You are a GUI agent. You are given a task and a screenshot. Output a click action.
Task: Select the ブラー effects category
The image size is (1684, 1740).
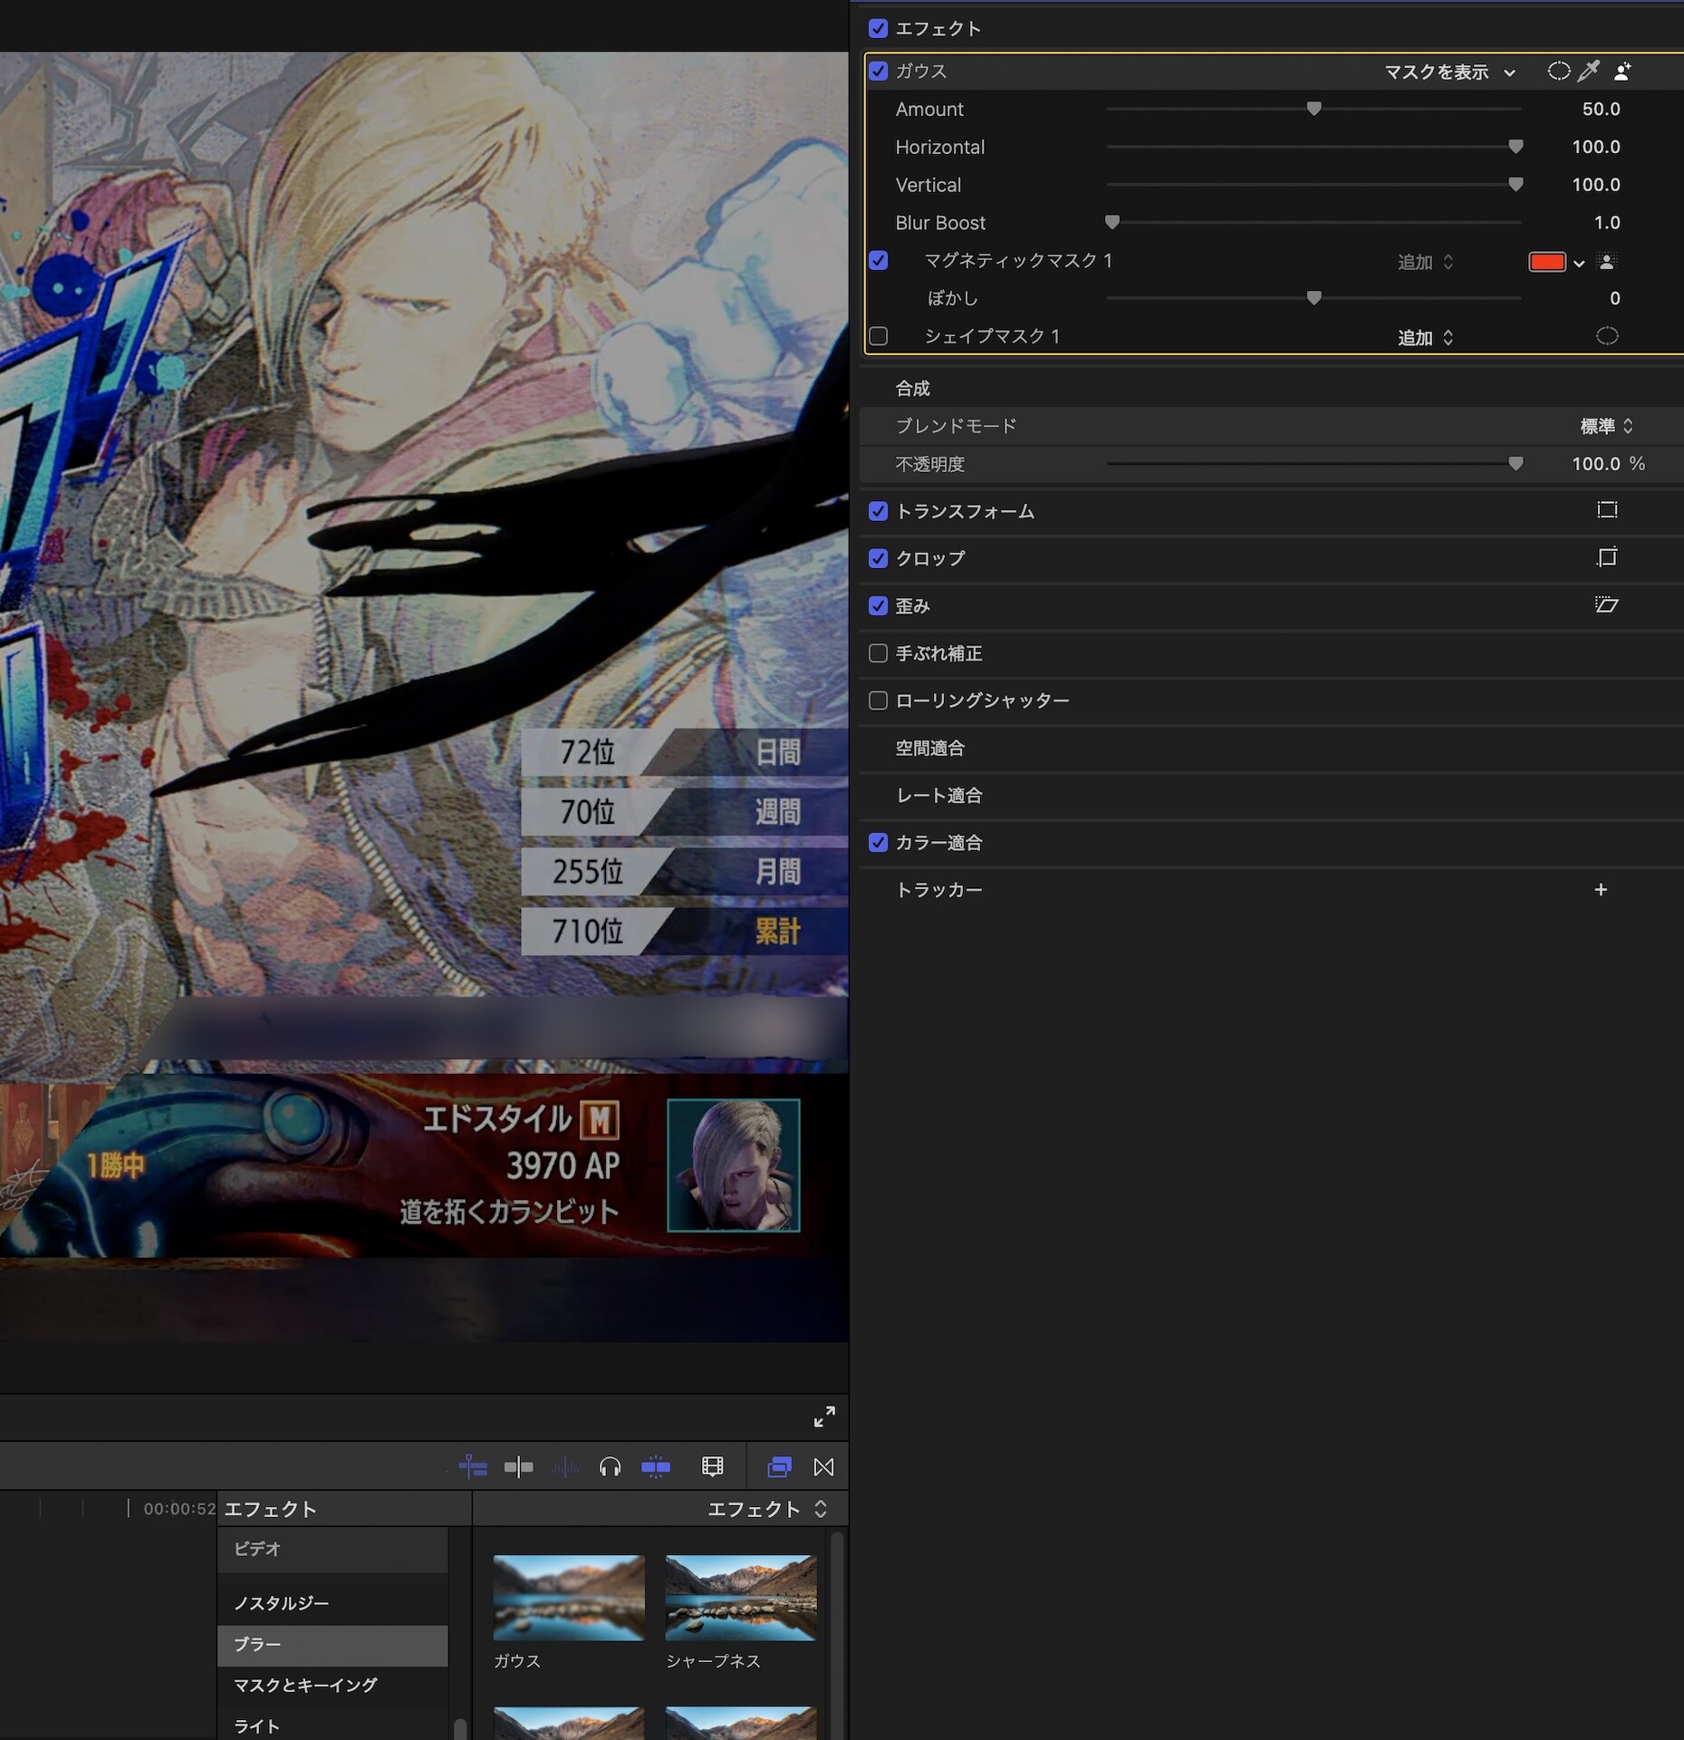coord(332,1645)
